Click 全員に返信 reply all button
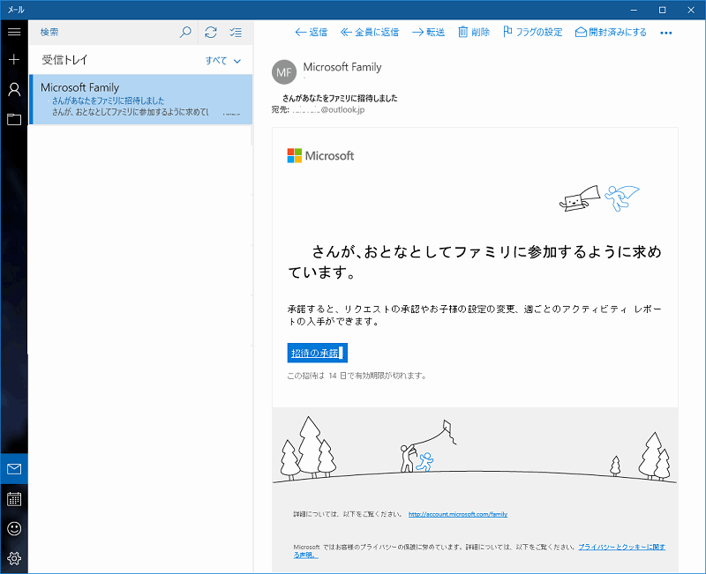This screenshot has width=706, height=574. 370,32
